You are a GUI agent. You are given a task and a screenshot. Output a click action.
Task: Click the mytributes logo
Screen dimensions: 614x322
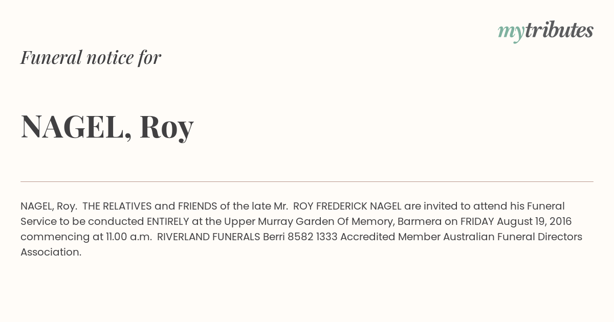tap(545, 31)
